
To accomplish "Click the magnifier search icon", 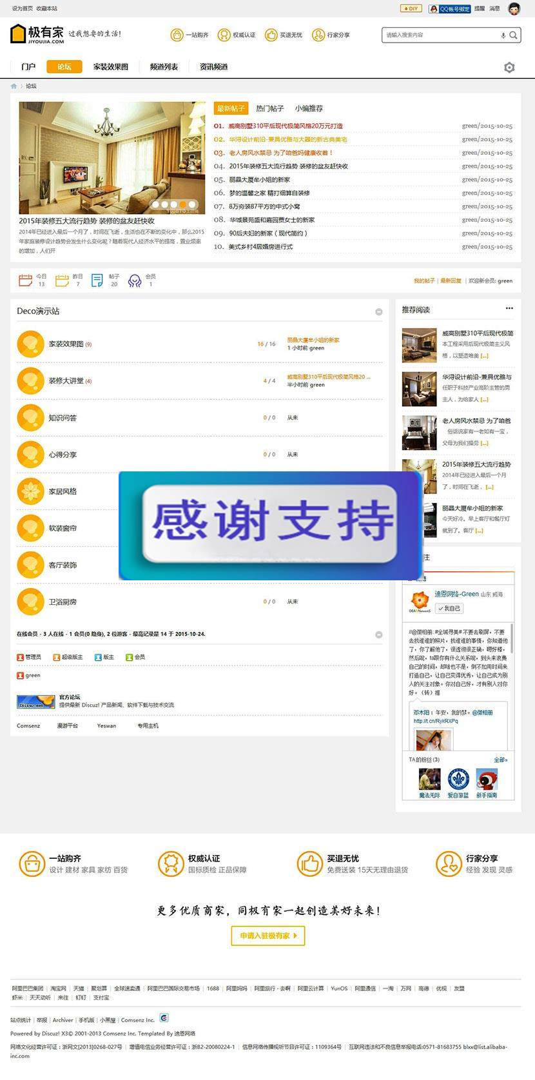I will (x=513, y=35).
